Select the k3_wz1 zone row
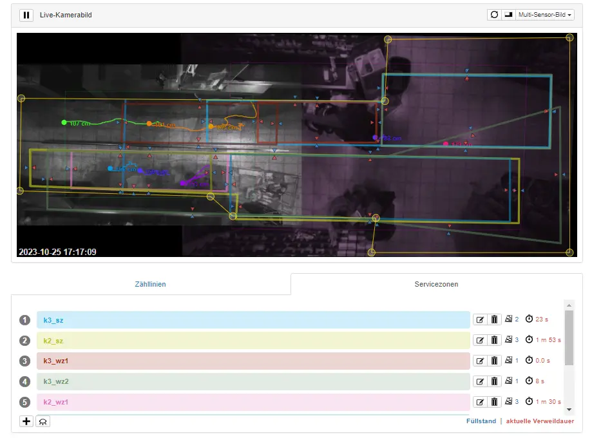The width and height of the screenshot is (592, 438). click(x=253, y=361)
